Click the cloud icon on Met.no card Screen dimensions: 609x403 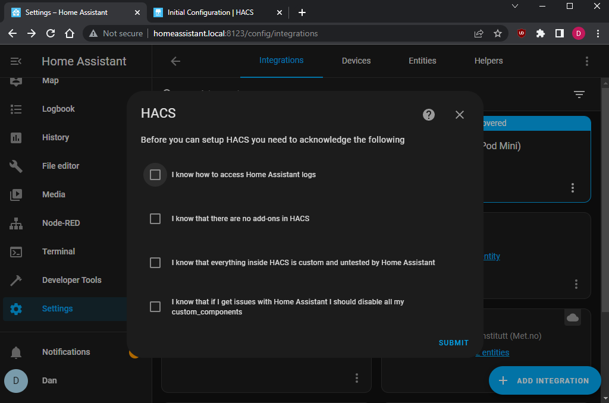[573, 318]
